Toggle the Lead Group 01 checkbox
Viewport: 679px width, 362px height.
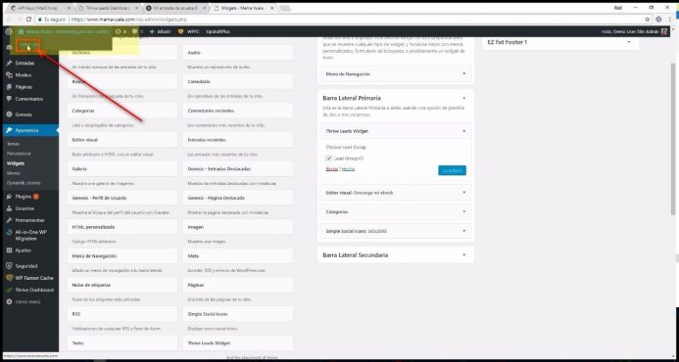pyautogui.click(x=329, y=158)
